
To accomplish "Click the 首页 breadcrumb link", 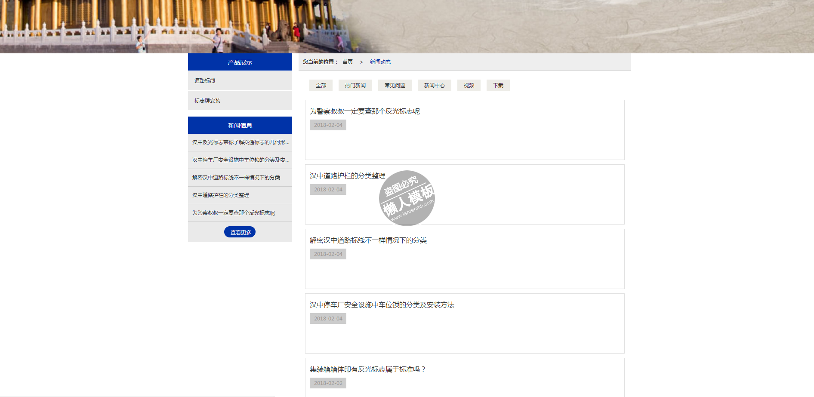I will click(x=347, y=62).
